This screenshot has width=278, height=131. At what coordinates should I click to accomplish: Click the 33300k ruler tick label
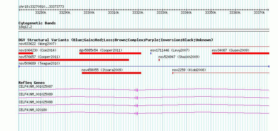coord(89,12)
